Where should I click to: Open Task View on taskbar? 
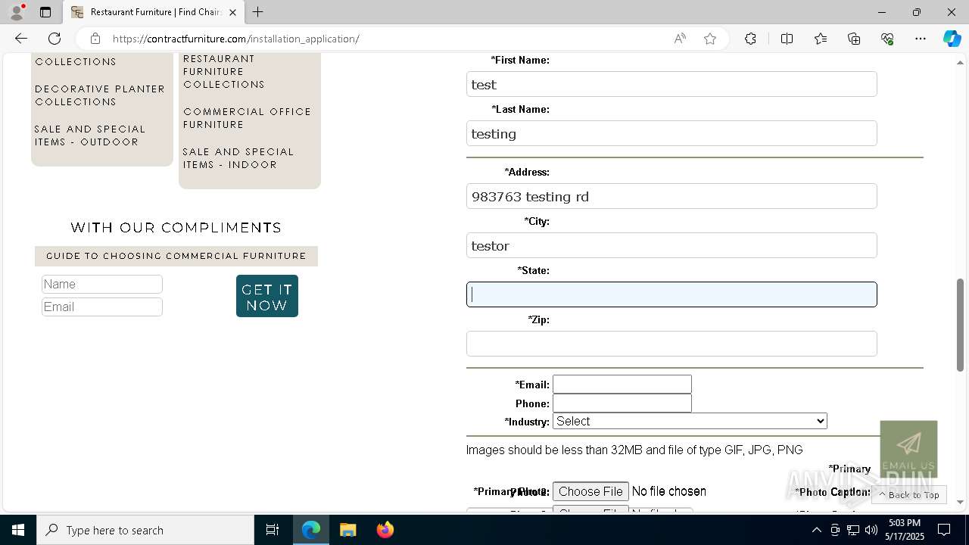273,530
